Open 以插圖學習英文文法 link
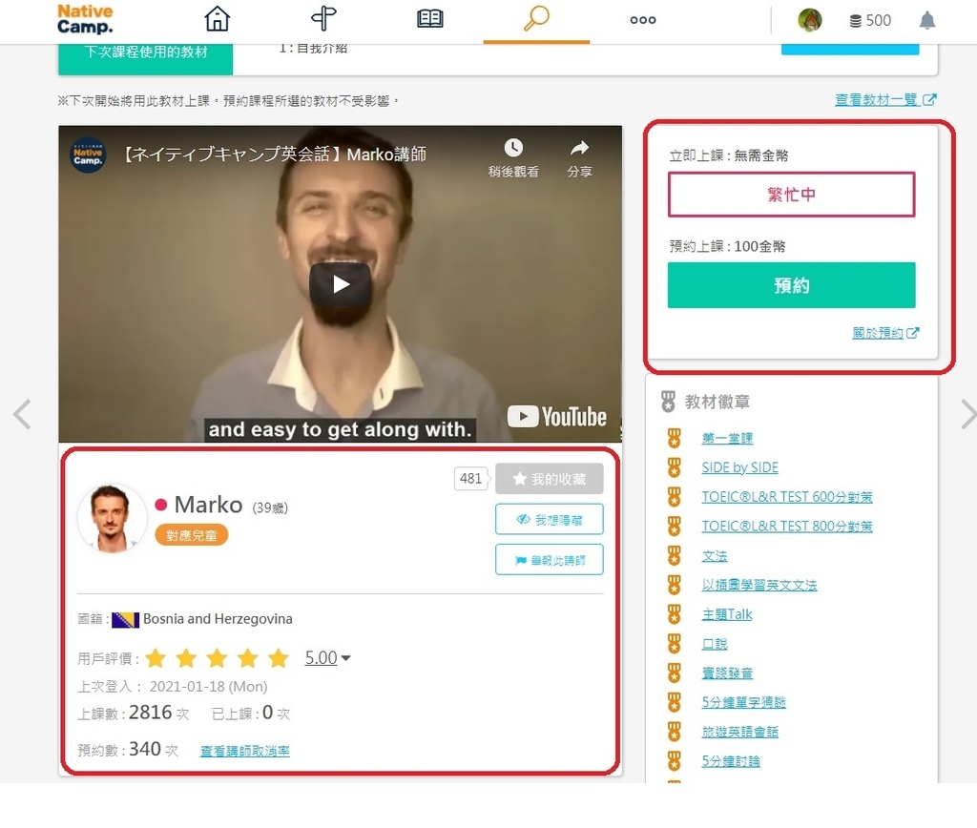 click(759, 585)
